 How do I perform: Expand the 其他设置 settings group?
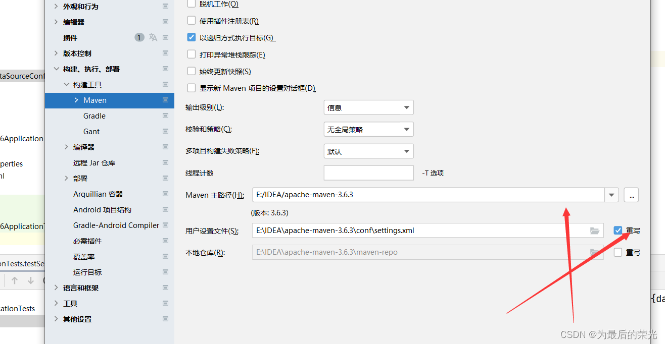click(56, 319)
